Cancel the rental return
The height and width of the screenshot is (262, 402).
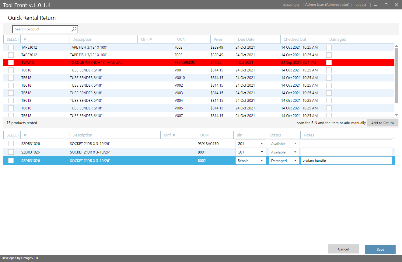(343, 249)
